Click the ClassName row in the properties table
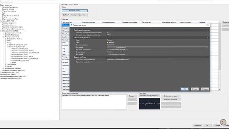Screen dimensions: 229x129 point(65,25)
